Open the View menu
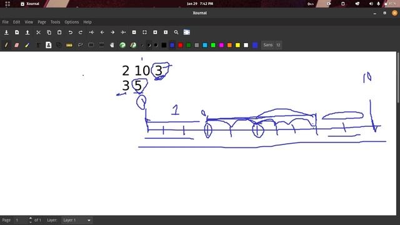This screenshot has width=400, height=225. pos(29,22)
